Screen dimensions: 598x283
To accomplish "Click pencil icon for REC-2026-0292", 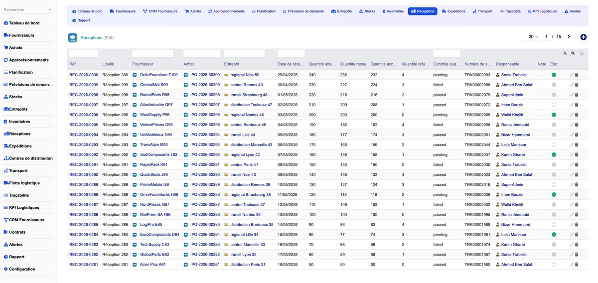I will (x=572, y=154).
